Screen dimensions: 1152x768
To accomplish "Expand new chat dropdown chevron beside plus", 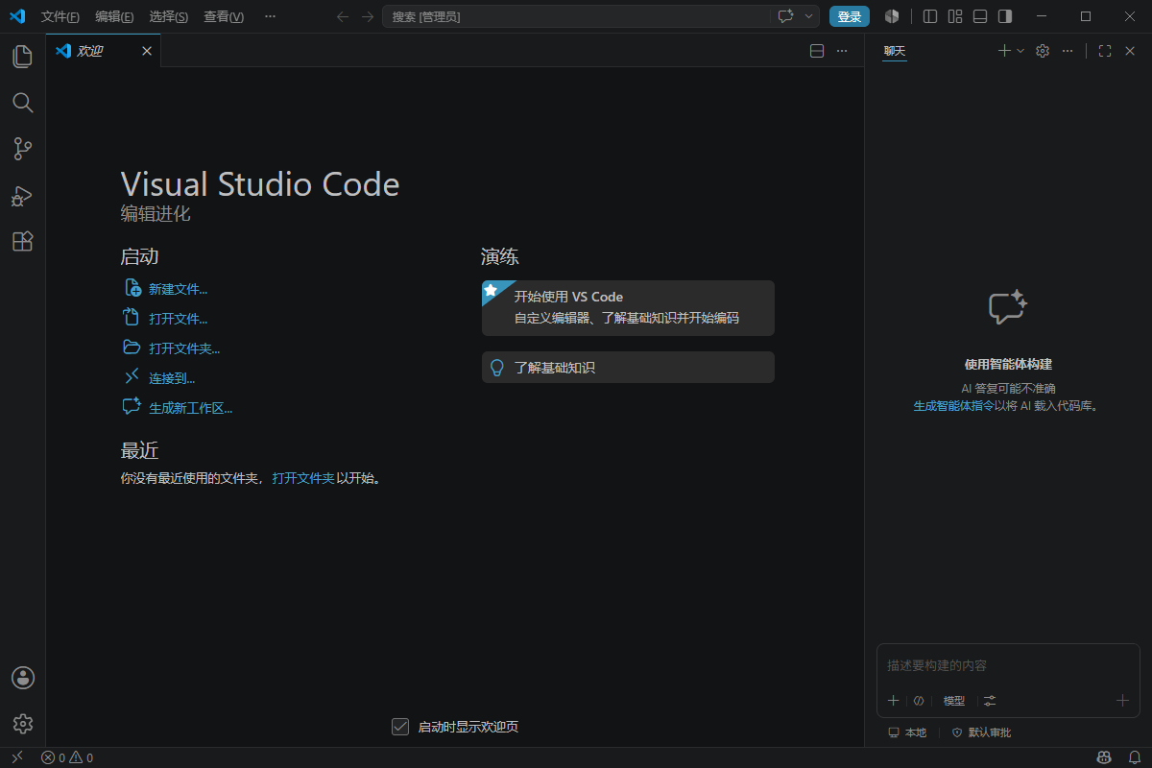I will 1020,51.
